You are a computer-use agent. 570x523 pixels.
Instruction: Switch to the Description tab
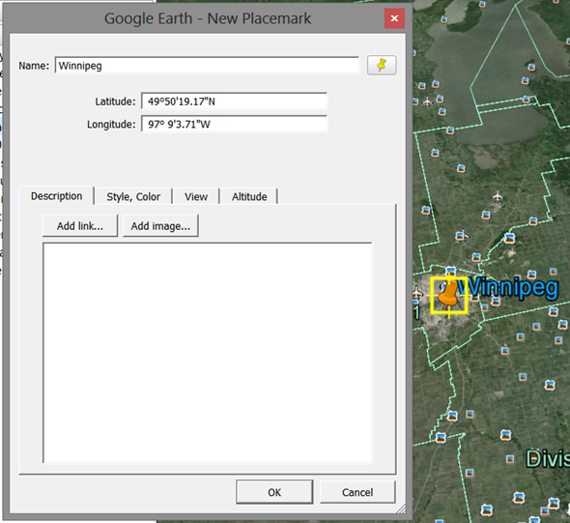coord(56,196)
